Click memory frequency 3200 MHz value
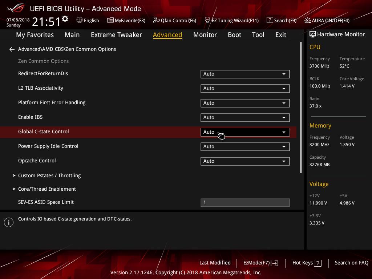Viewport: 372px width, 279px height. 319,145
